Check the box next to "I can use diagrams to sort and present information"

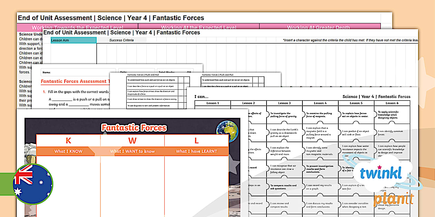pos(181,106)
